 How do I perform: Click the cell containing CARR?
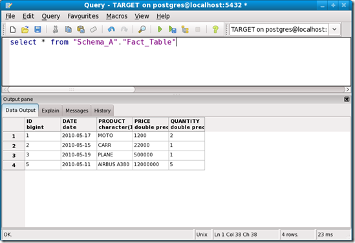coord(115,145)
